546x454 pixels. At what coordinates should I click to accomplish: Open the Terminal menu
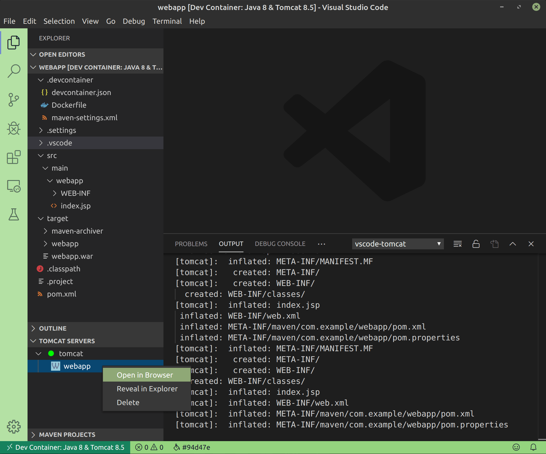[x=167, y=21]
